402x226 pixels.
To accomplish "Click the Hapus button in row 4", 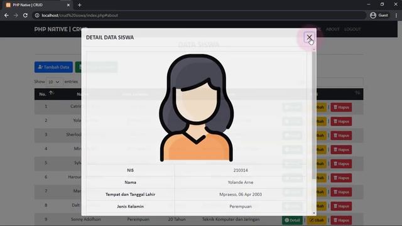I will [341, 149].
